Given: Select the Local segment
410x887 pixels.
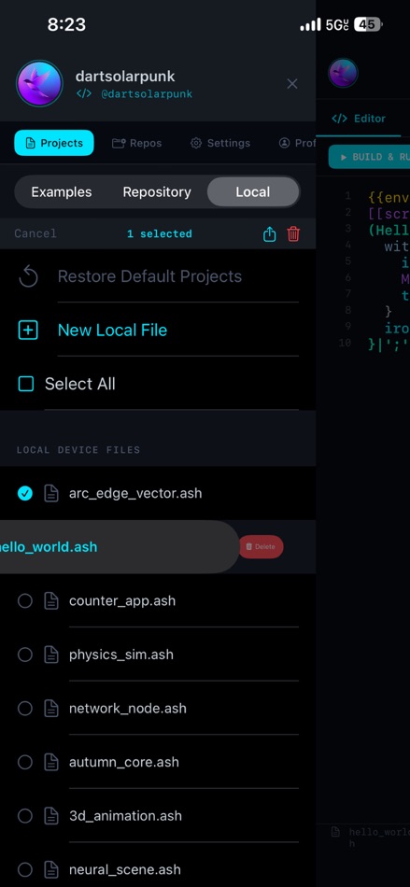Looking at the screenshot, I should tap(253, 192).
